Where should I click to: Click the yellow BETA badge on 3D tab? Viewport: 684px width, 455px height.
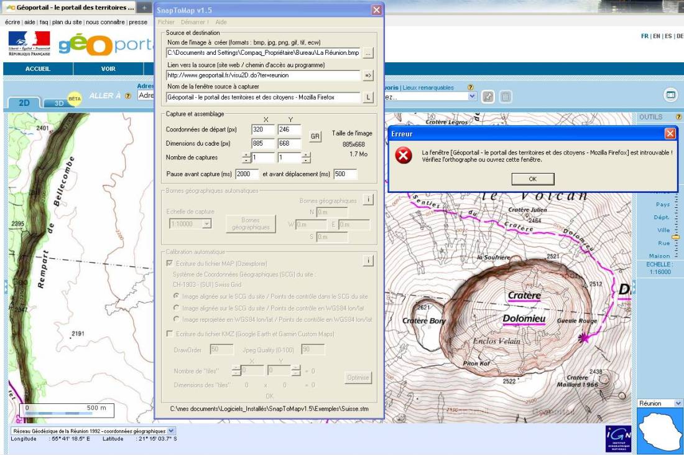(75, 99)
